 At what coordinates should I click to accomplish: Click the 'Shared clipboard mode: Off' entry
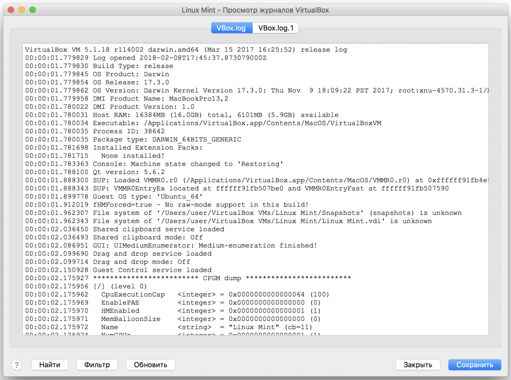(x=148, y=238)
